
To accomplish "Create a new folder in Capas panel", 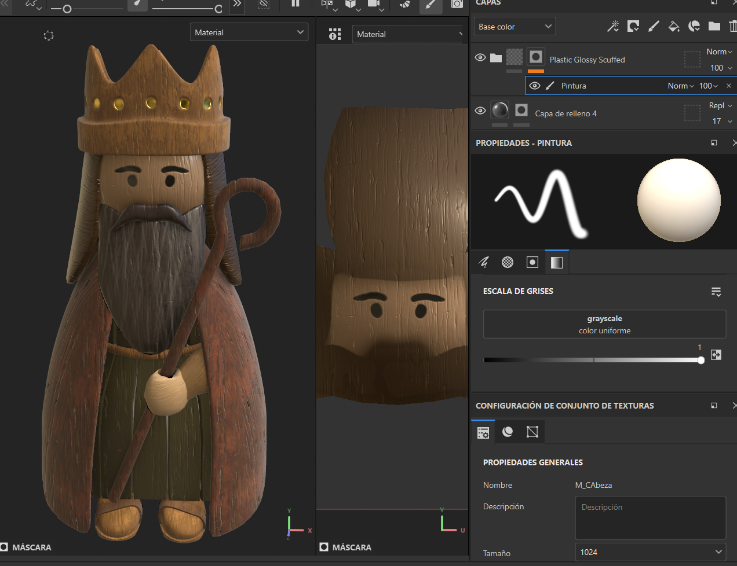I will (714, 26).
